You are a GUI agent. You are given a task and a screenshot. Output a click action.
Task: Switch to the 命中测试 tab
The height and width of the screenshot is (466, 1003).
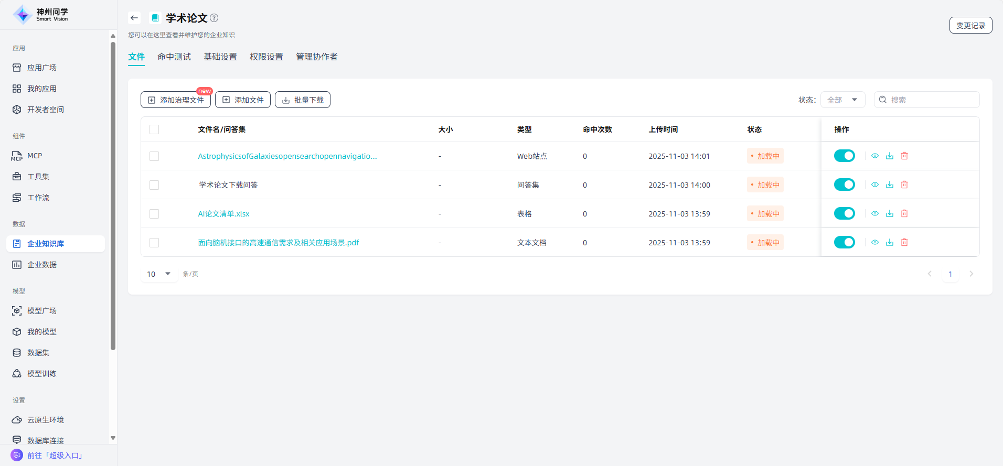[x=174, y=57]
